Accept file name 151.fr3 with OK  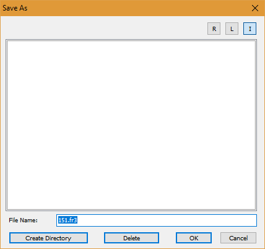coord(194,238)
